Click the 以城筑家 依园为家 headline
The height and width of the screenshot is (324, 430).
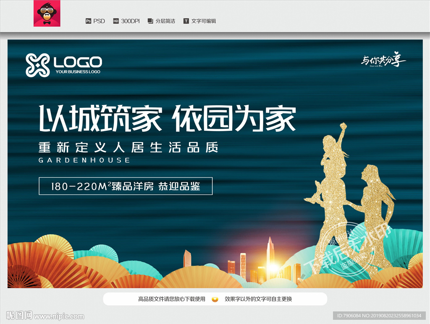tap(167, 118)
